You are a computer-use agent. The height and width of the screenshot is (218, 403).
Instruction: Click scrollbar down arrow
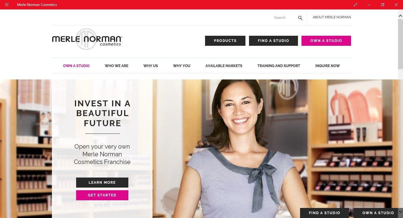400,212
